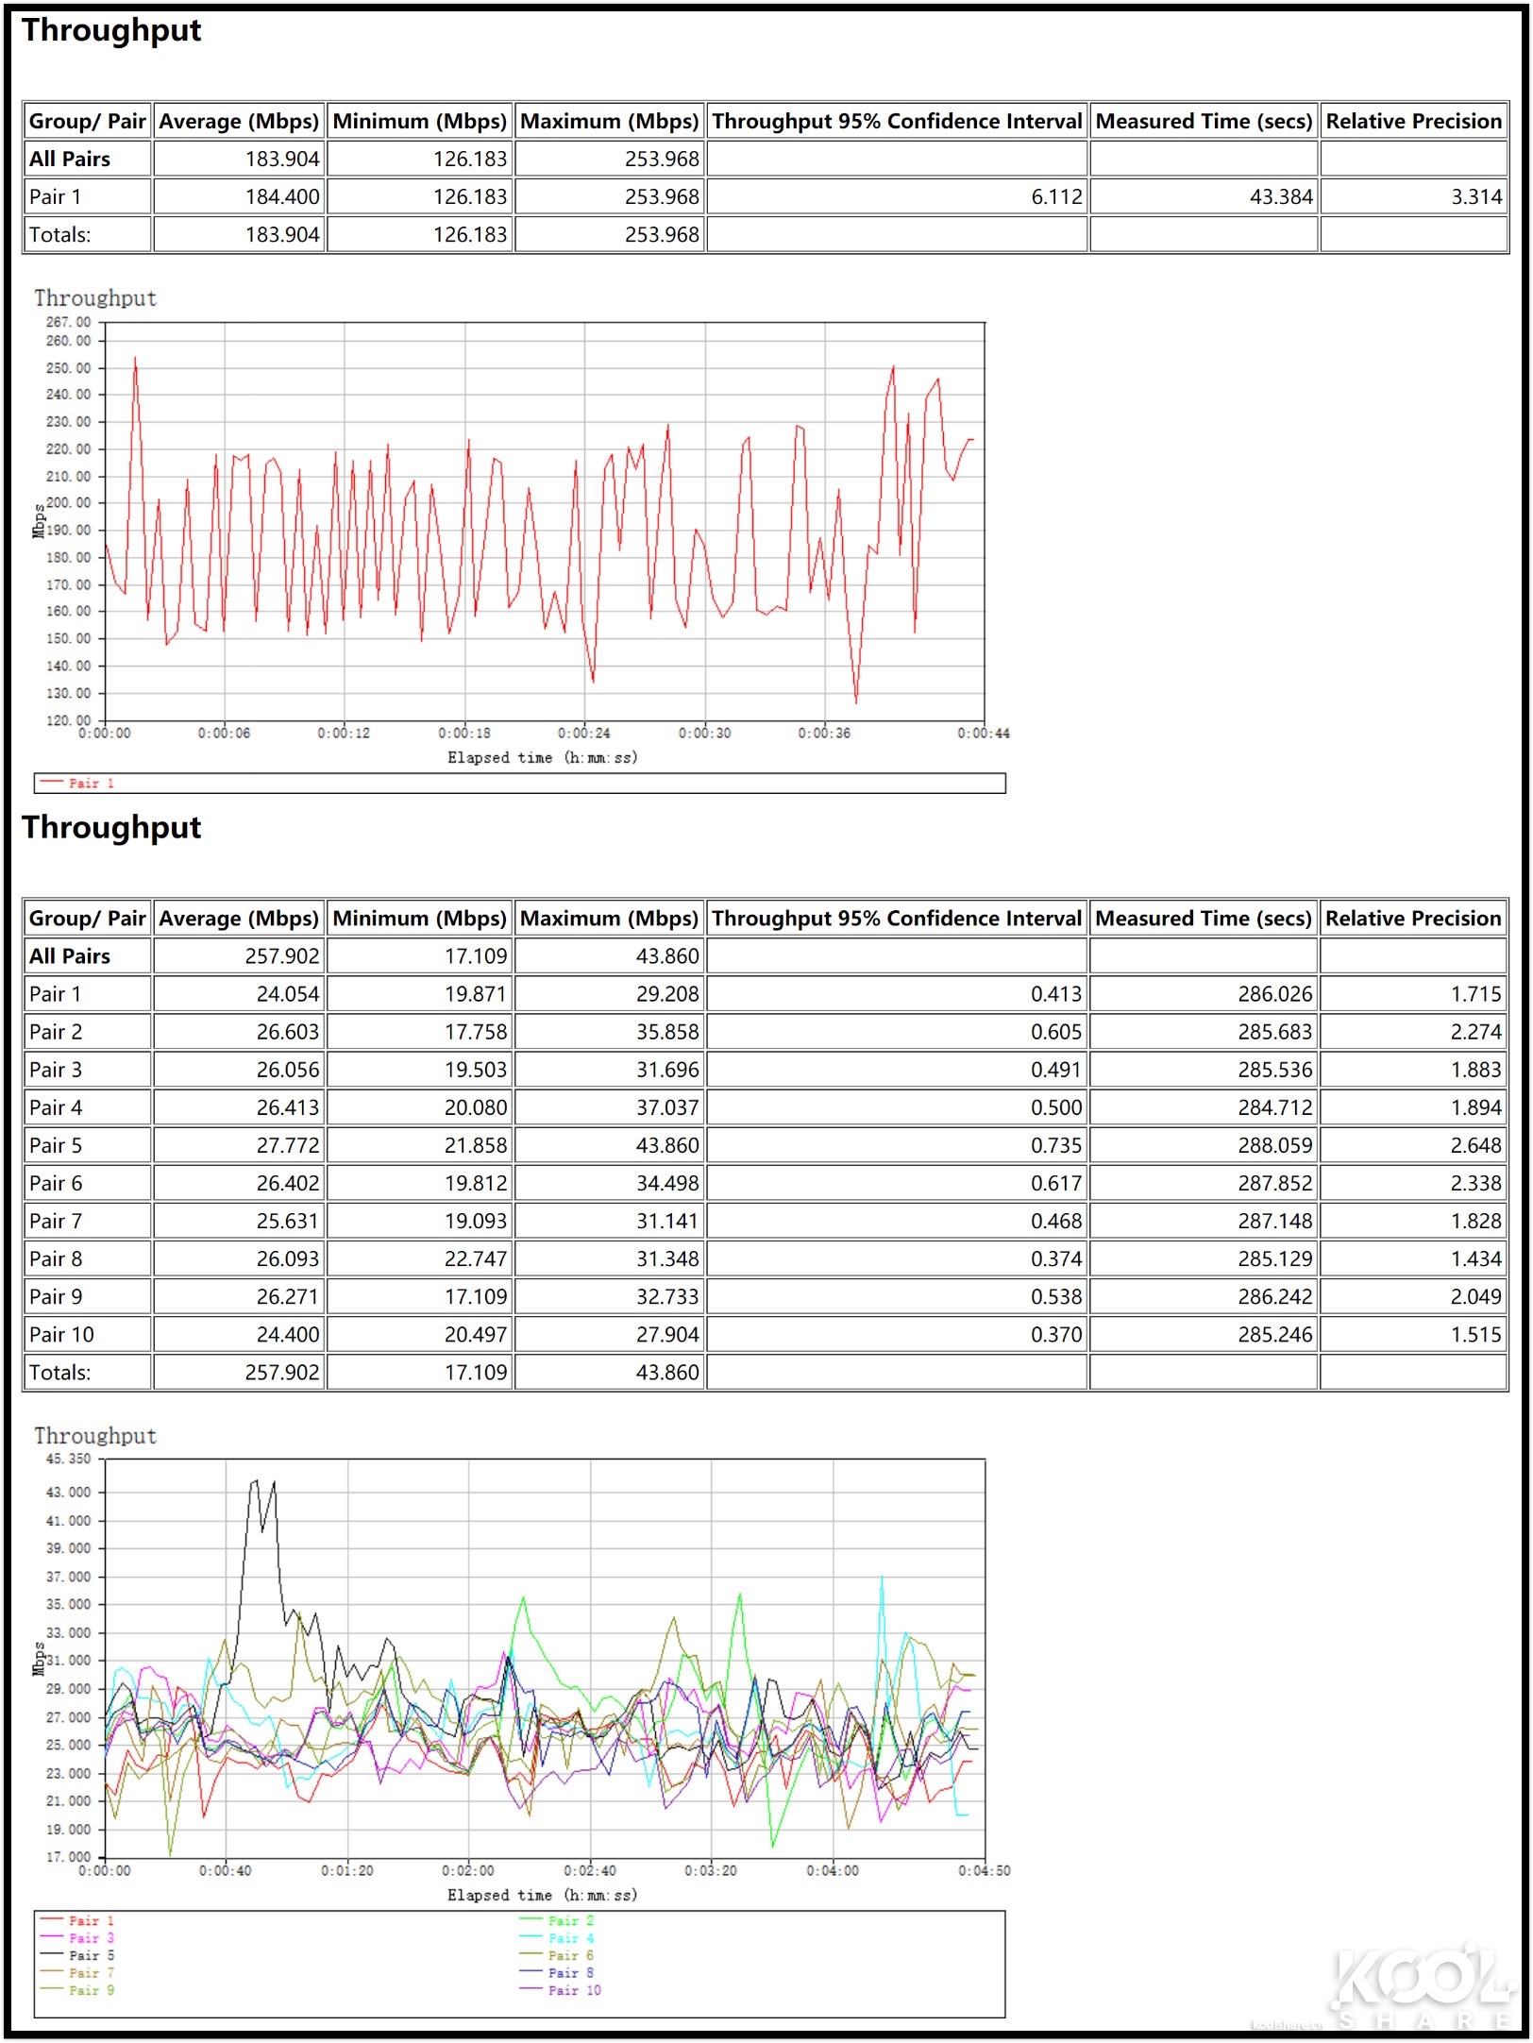Click Pair 3 magenta legend entry
The width and height of the screenshot is (1533, 2043).
tap(78, 1938)
